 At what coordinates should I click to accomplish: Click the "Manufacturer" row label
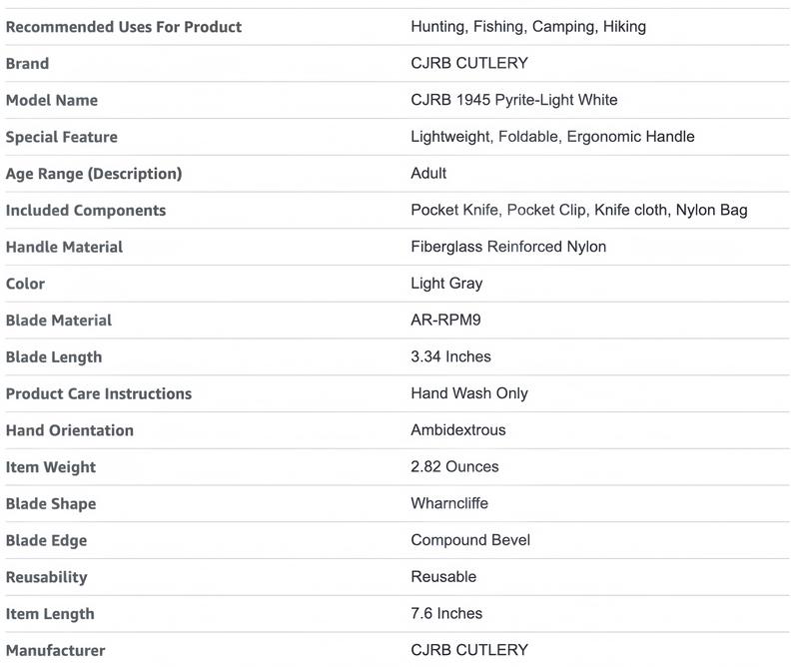coord(56,651)
